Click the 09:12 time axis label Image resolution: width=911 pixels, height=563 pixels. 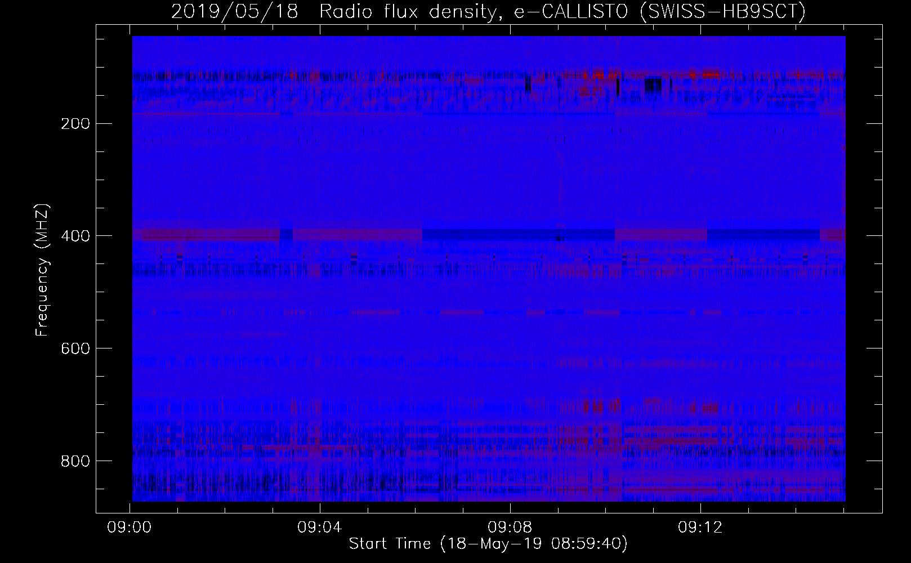(x=700, y=528)
